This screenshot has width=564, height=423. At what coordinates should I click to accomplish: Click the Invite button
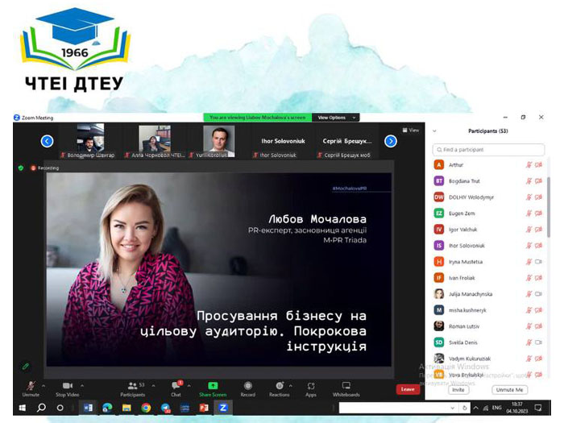pyautogui.click(x=458, y=389)
